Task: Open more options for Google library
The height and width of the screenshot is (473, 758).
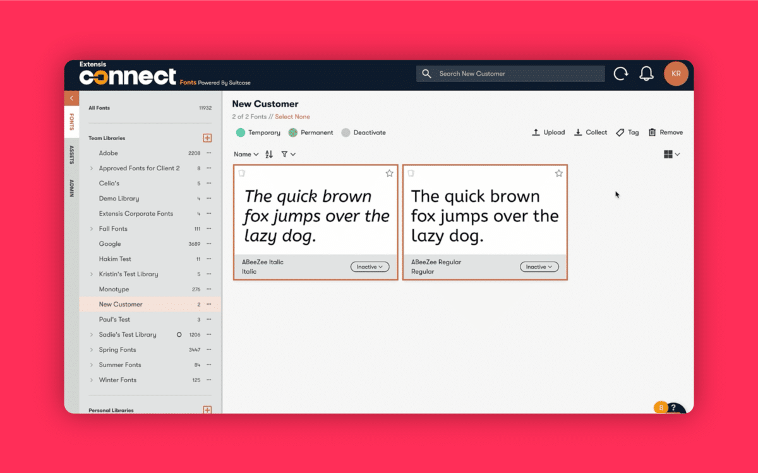Action: [x=208, y=244]
